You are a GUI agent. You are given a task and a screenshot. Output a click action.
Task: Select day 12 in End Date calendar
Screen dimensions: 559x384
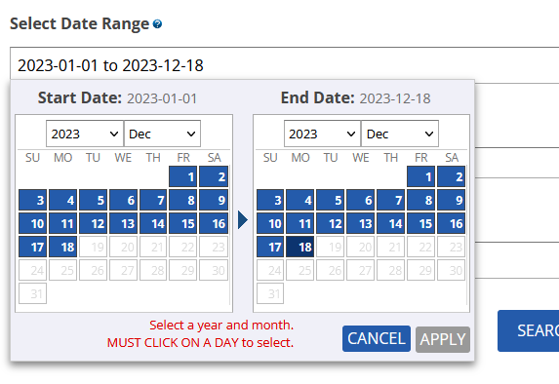[x=330, y=223]
